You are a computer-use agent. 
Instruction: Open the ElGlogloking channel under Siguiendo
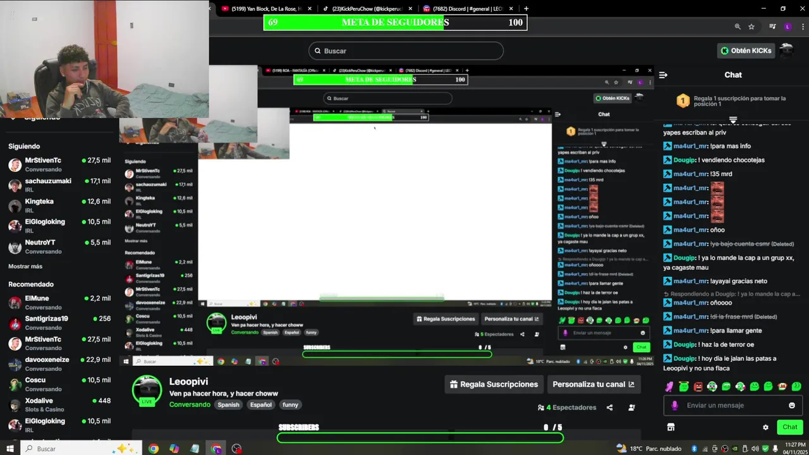click(59, 226)
